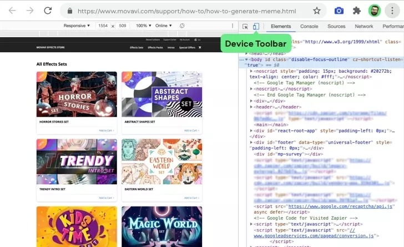Click the DOM breadcrumb ellipsis beside body

point(241,59)
